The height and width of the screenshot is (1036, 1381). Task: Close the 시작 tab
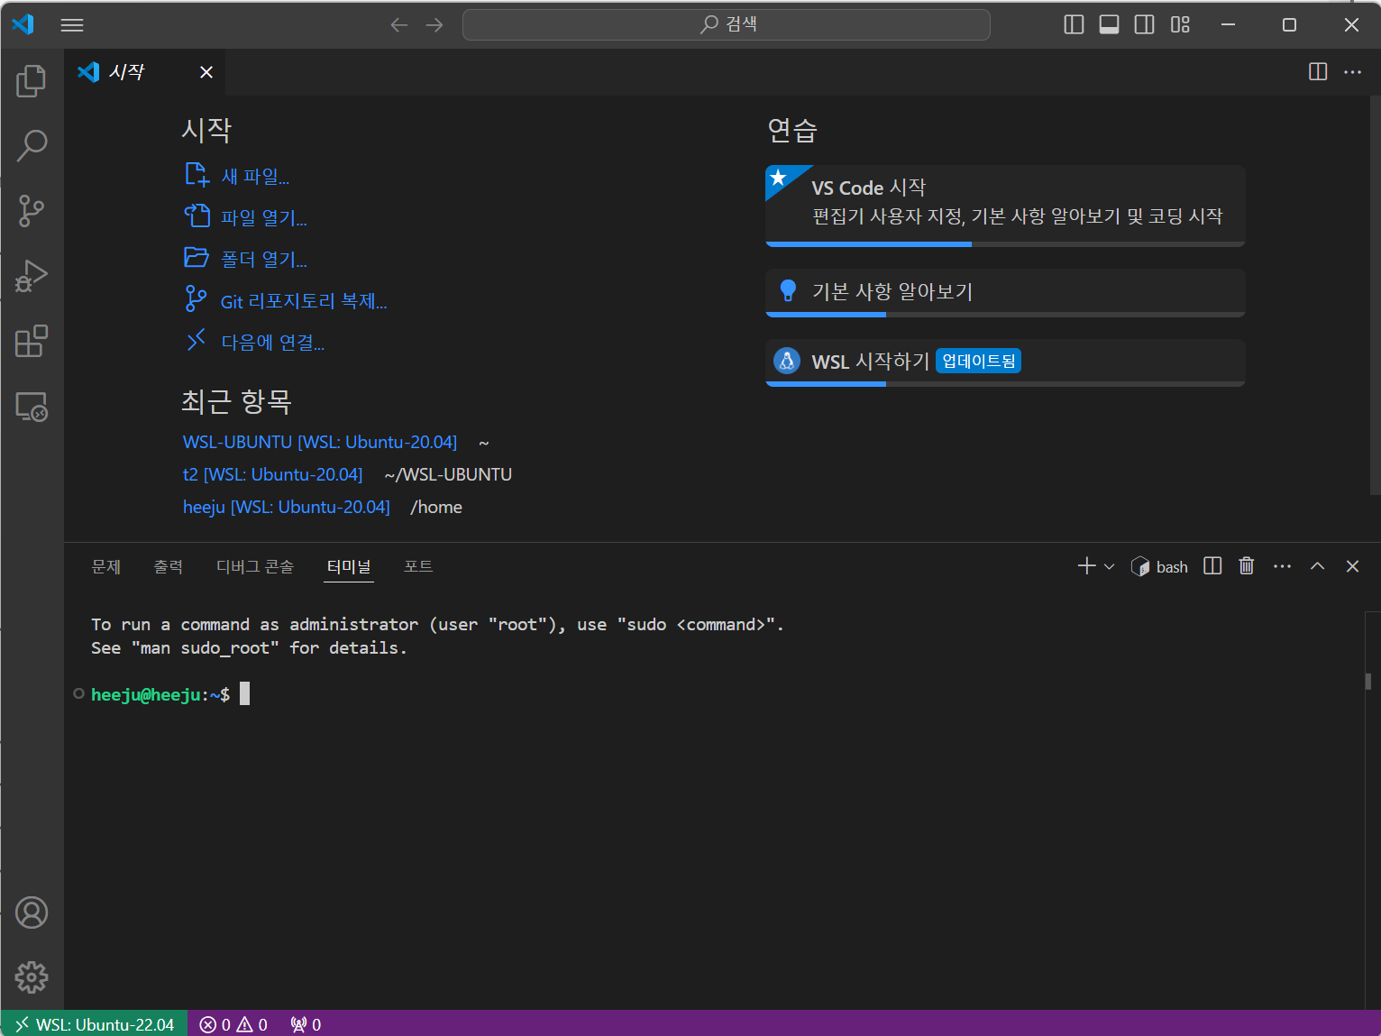coord(206,72)
